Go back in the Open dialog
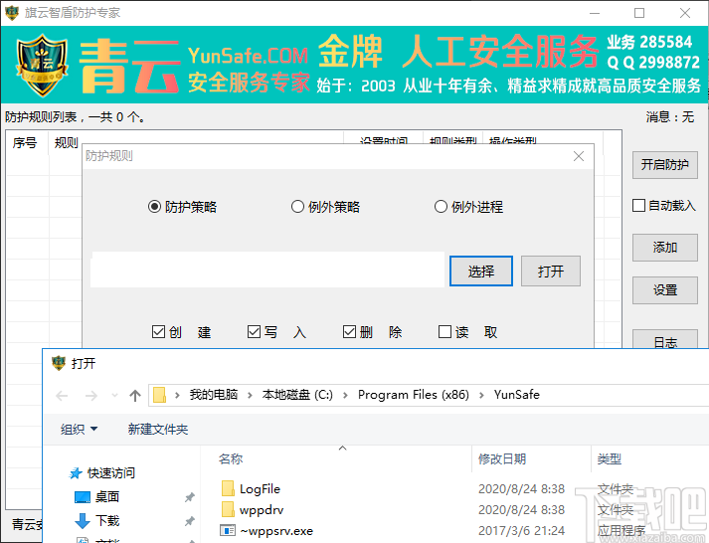Screen dimensions: 709x543 click(x=62, y=396)
